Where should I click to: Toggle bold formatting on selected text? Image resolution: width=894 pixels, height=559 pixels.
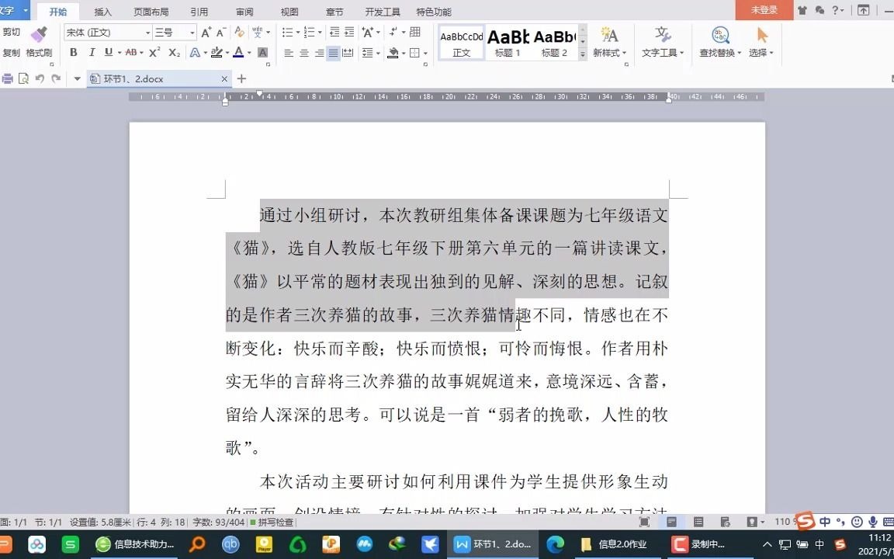click(x=74, y=52)
